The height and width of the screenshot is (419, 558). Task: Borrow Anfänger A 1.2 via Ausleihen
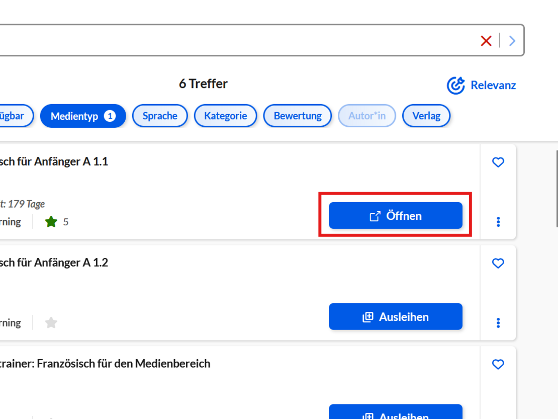pos(396,317)
